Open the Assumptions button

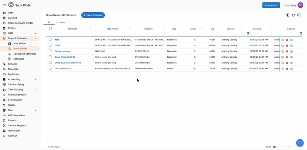[x=271, y=5]
